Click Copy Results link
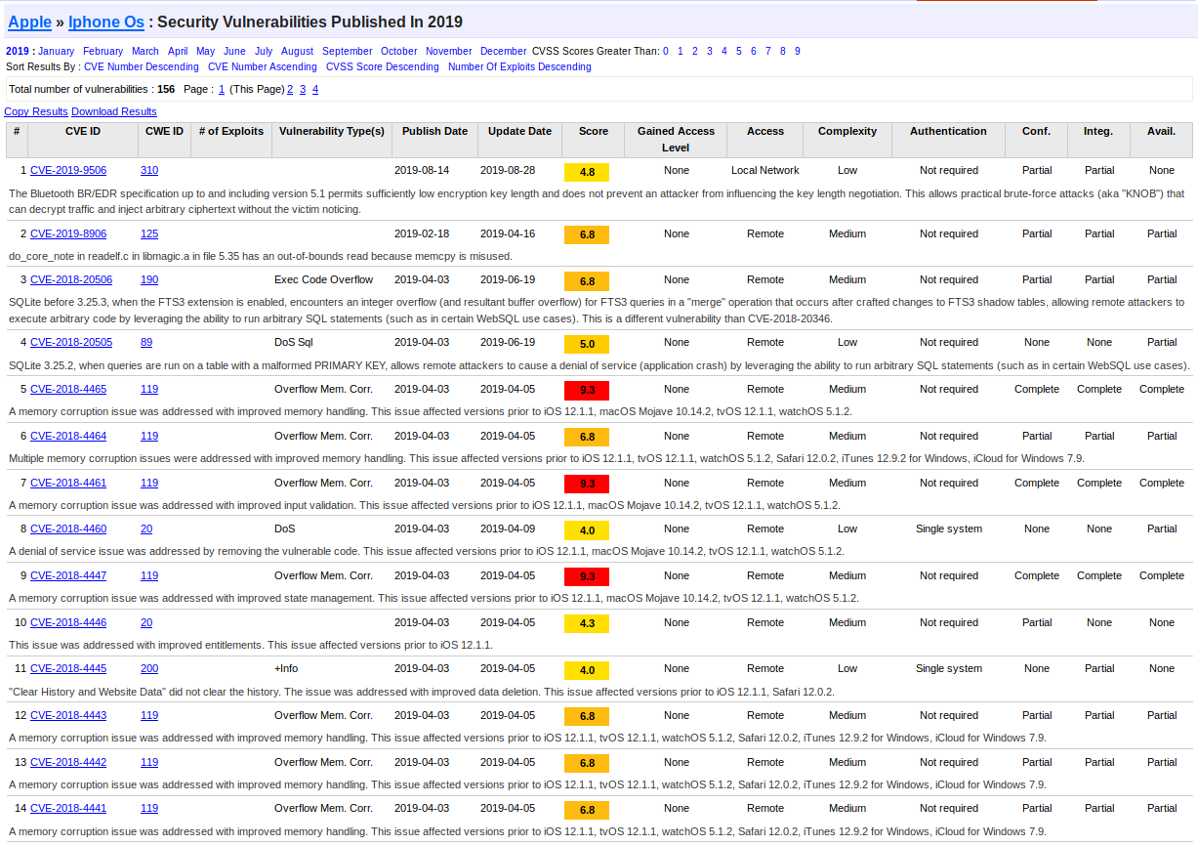Image resolution: width=1198 pixels, height=846 pixels. (36, 111)
